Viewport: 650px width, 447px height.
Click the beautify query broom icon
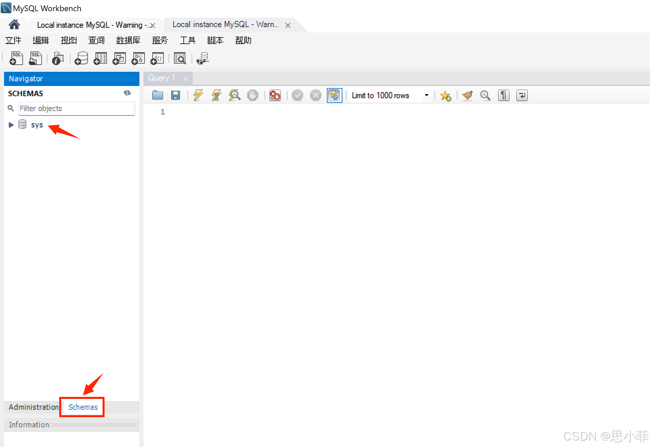click(x=467, y=95)
